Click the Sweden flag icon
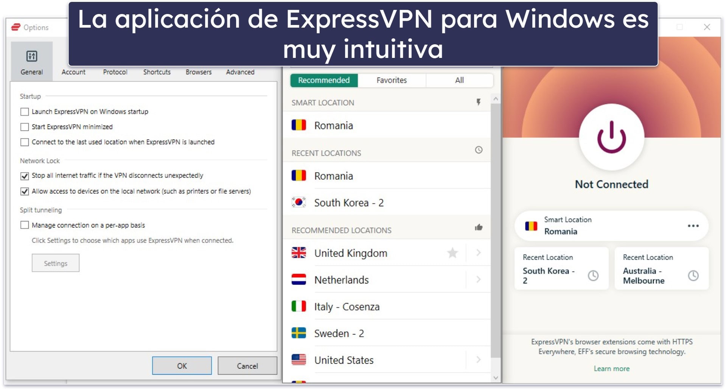 coord(299,333)
